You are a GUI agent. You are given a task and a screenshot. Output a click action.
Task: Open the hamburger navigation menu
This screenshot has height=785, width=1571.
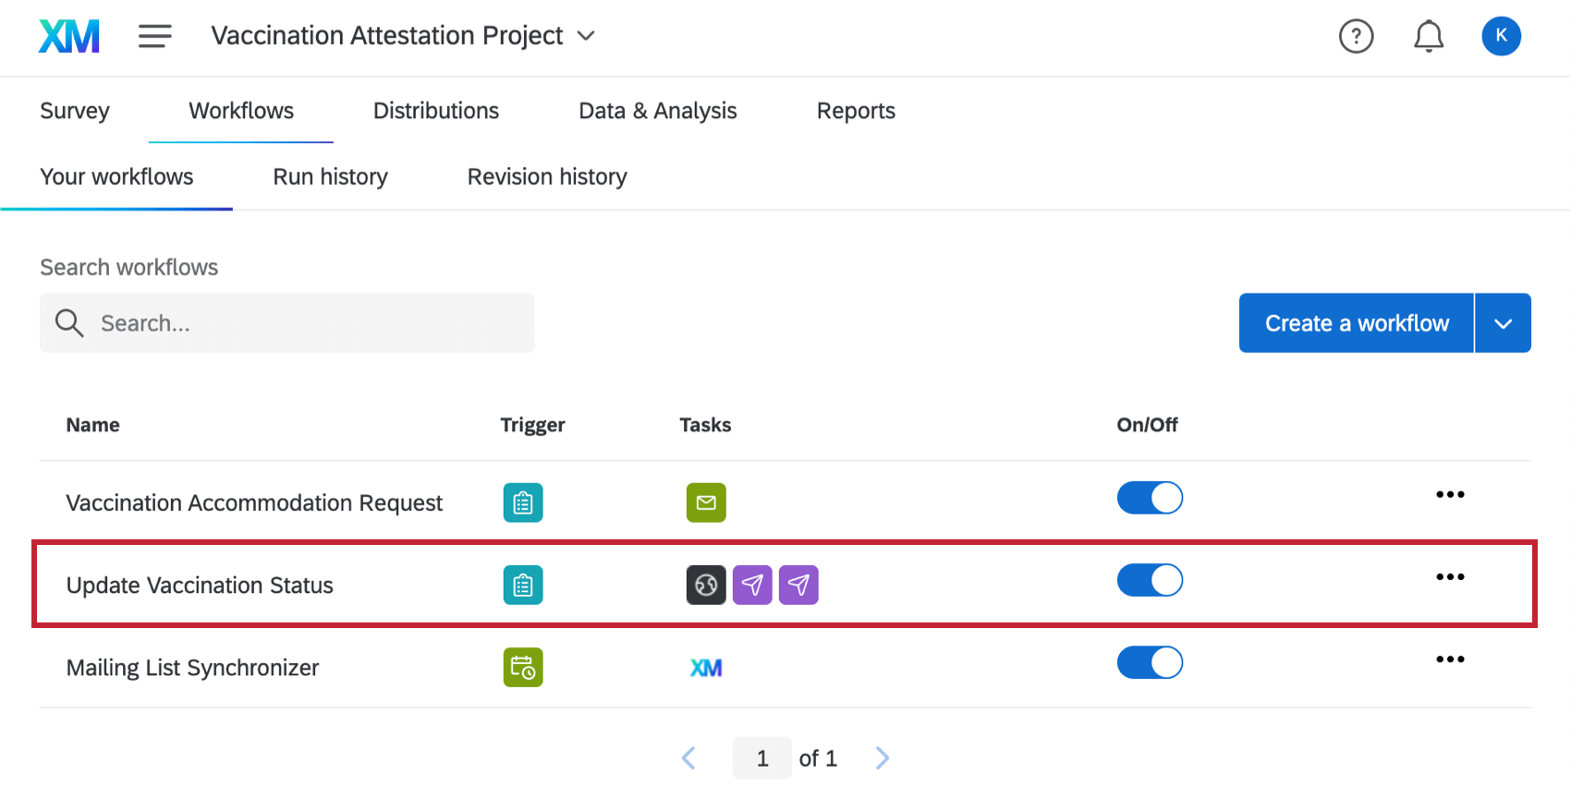[154, 36]
